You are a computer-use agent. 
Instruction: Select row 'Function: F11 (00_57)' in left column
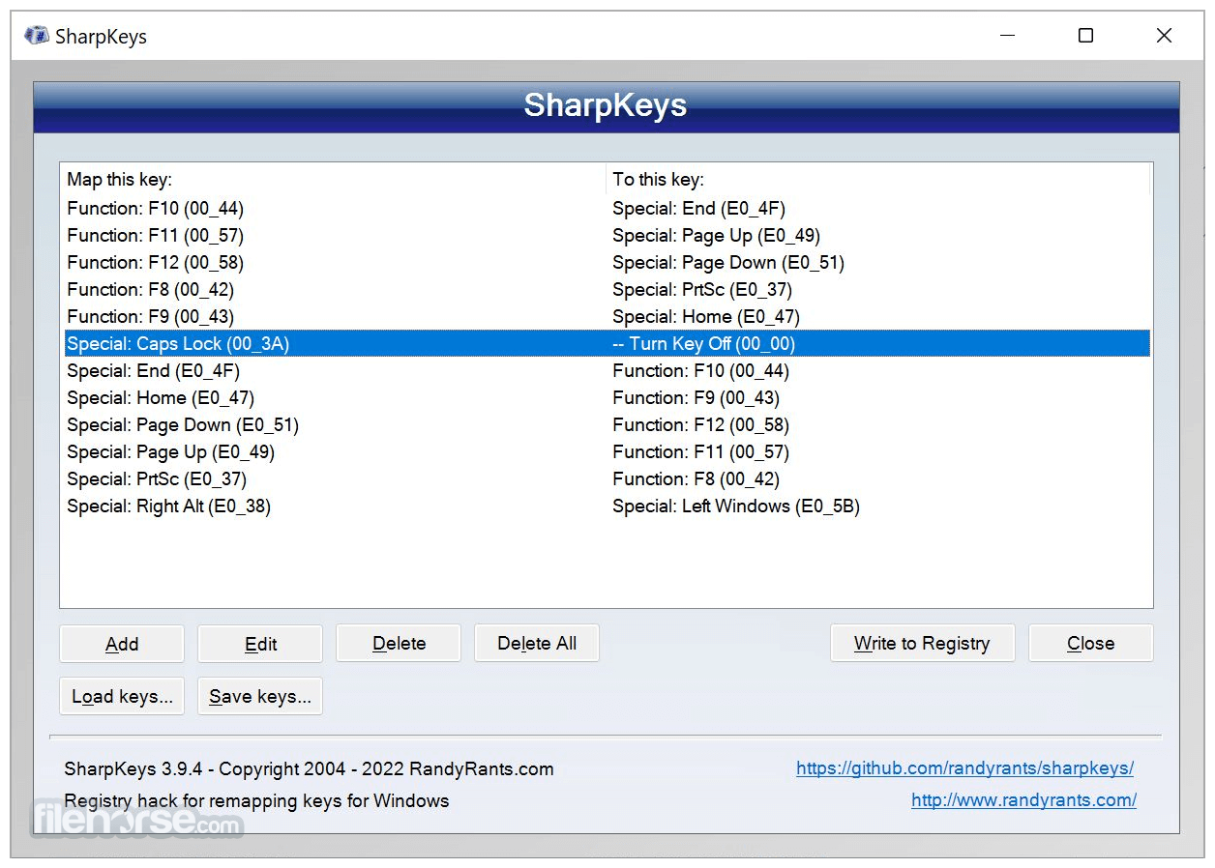tap(156, 235)
